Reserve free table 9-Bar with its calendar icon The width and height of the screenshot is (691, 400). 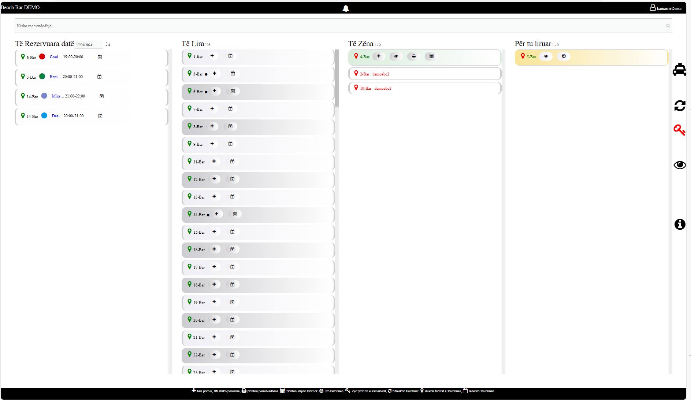pos(230,144)
